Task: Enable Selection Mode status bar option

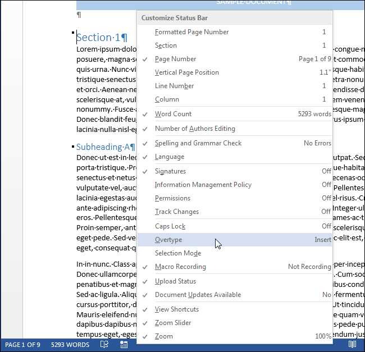Action: coord(235,253)
